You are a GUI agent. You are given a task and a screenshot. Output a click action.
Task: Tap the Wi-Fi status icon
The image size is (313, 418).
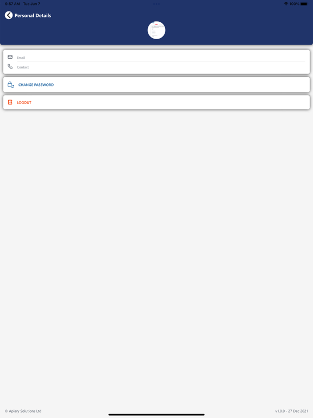point(286,4)
